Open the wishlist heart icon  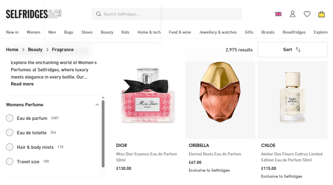[x=307, y=14]
